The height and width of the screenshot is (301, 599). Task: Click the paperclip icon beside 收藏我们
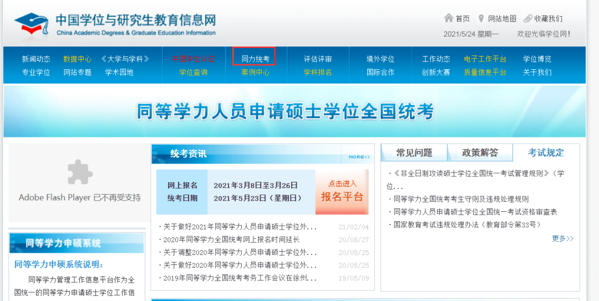click(528, 18)
